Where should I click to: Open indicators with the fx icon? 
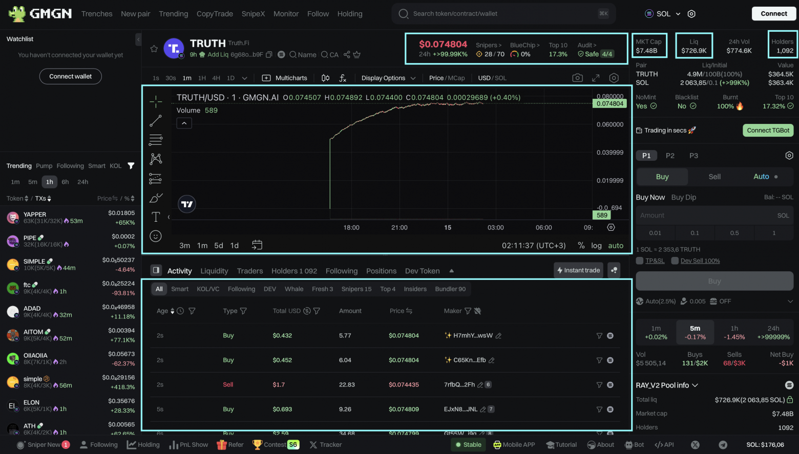tap(343, 77)
